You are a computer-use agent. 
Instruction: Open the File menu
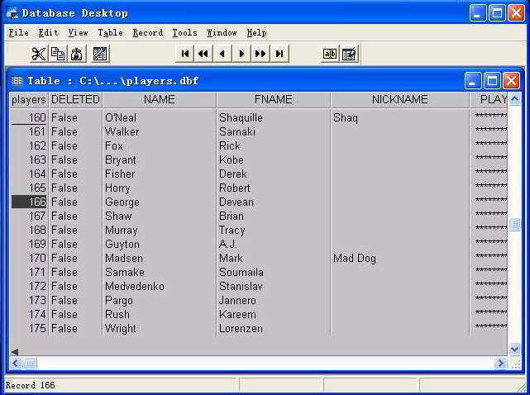point(18,32)
